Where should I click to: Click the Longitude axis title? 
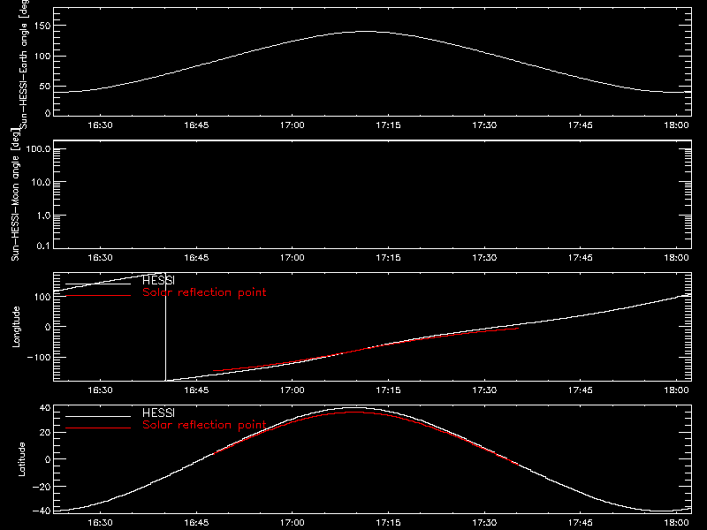(16, 327)
